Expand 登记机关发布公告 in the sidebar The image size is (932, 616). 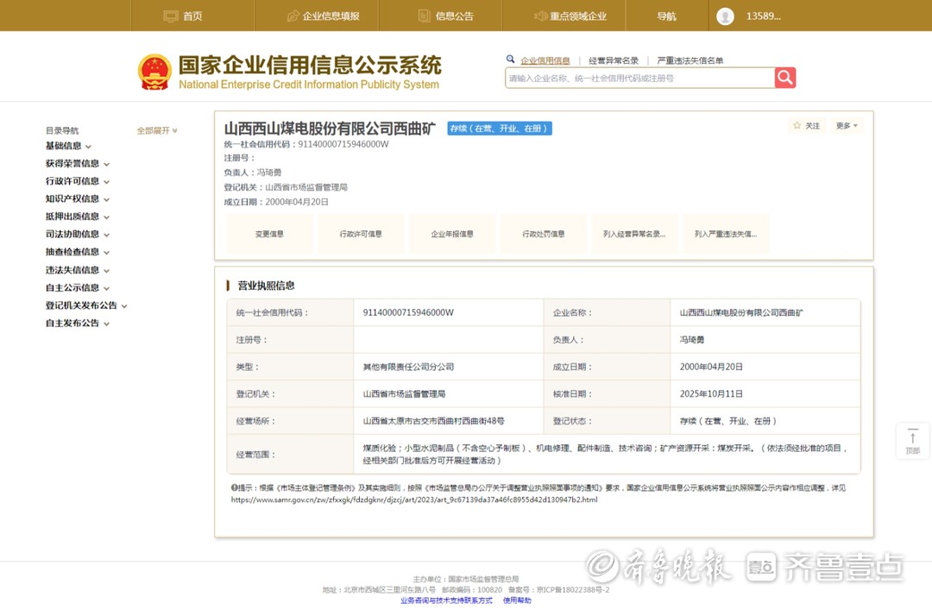click(x=86, y=306)
